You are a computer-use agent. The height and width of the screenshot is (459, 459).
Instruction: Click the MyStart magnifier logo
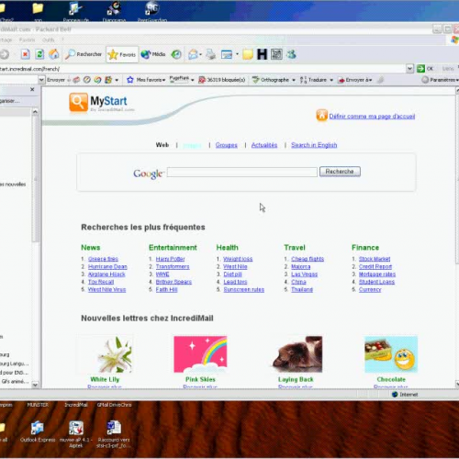pyautogui.click(x=78, y=102)
